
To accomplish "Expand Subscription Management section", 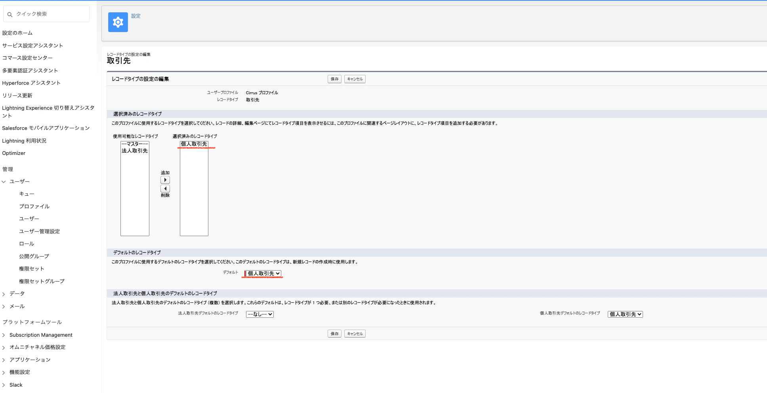I will point(4,335).
